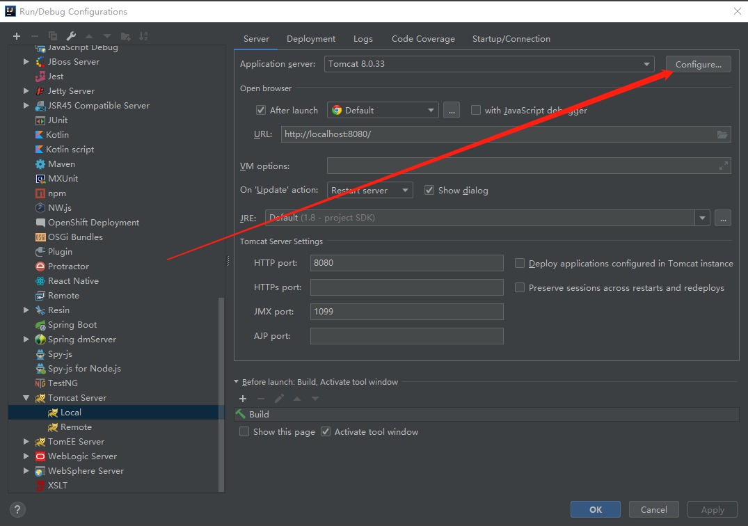This screenshot has height=526, width=748.
Task: Click the configurations tree vertical scrollbar
Action: 221,395
